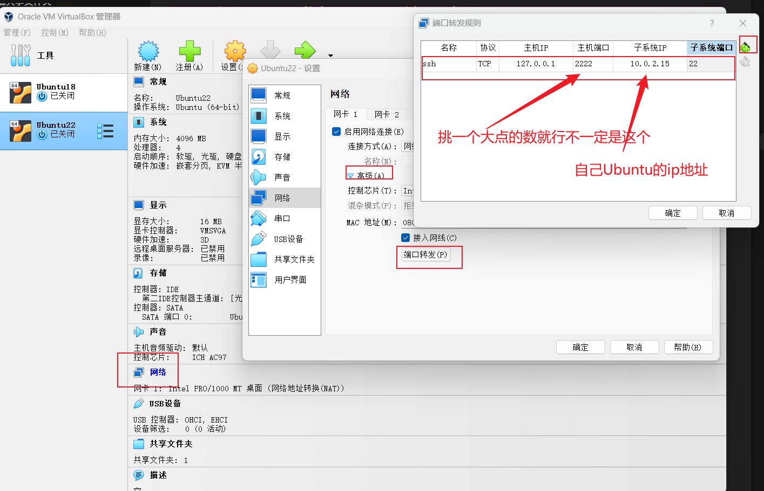Open 系统 section header in details pane
Viewport: 764px width, 491px height.
(x=158, y=122)
